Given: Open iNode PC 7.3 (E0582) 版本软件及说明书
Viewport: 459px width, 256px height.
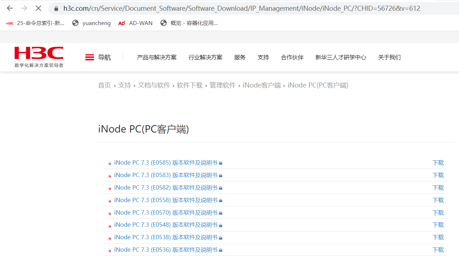Looking at the screenshot, I should pyautogui.click(x=166, y=188).
